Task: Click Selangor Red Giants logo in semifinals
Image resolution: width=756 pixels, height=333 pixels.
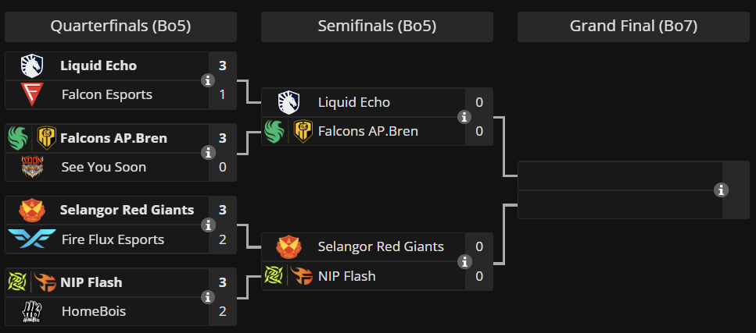Action: tap(288, 247)
